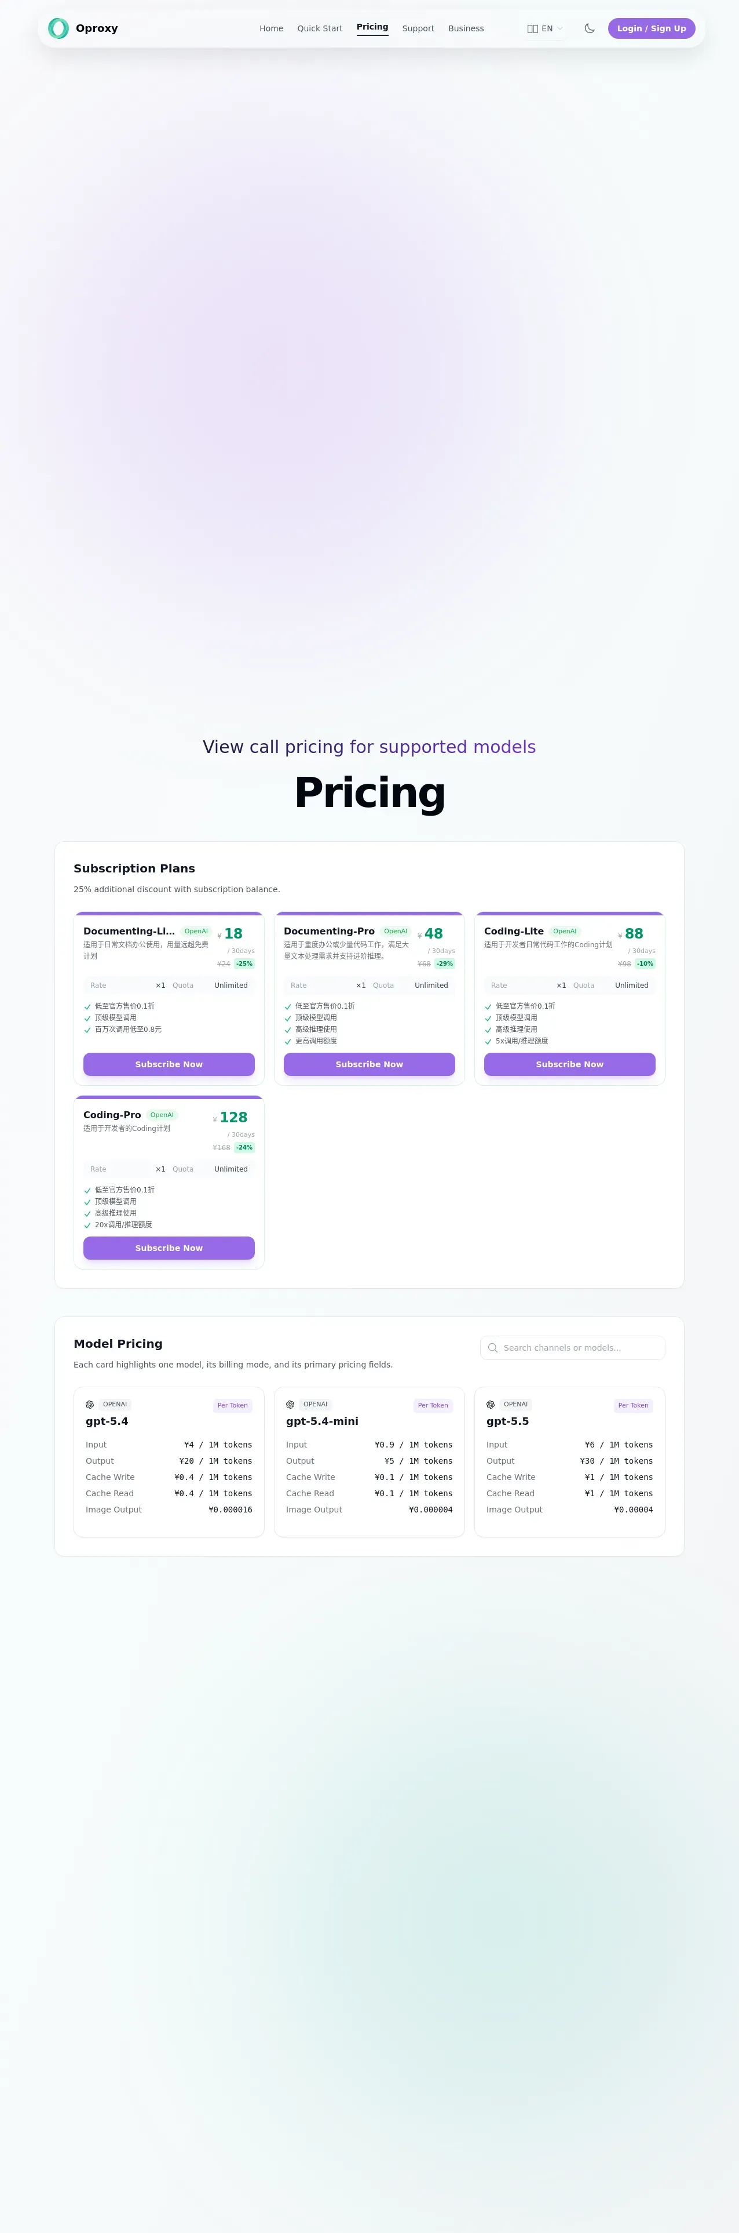The image size is (739, 2233).
Task: Subscribe to Documenting-Pro plan
Action: click(369, 1064)
